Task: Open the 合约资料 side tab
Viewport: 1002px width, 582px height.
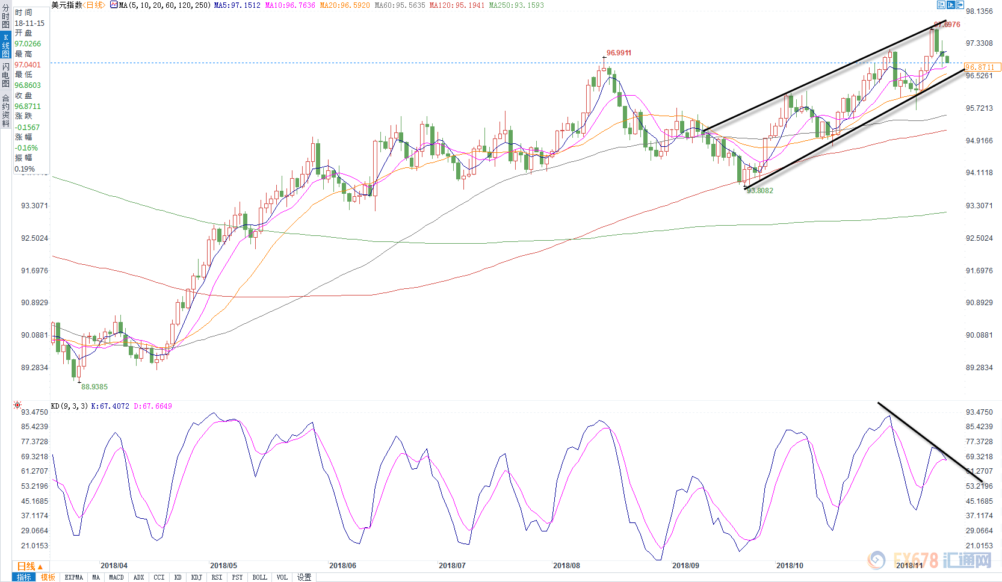Action: (x=5, y=110)
